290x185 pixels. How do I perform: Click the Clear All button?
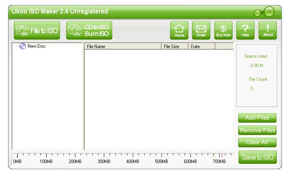(x=257, y=142)
